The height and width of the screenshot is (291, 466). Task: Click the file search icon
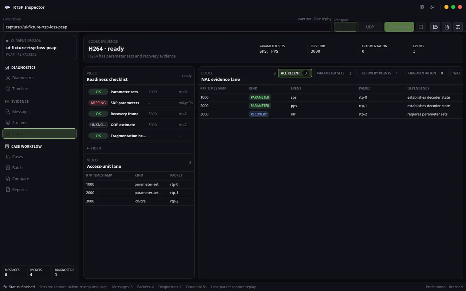[x=447, y=27]
